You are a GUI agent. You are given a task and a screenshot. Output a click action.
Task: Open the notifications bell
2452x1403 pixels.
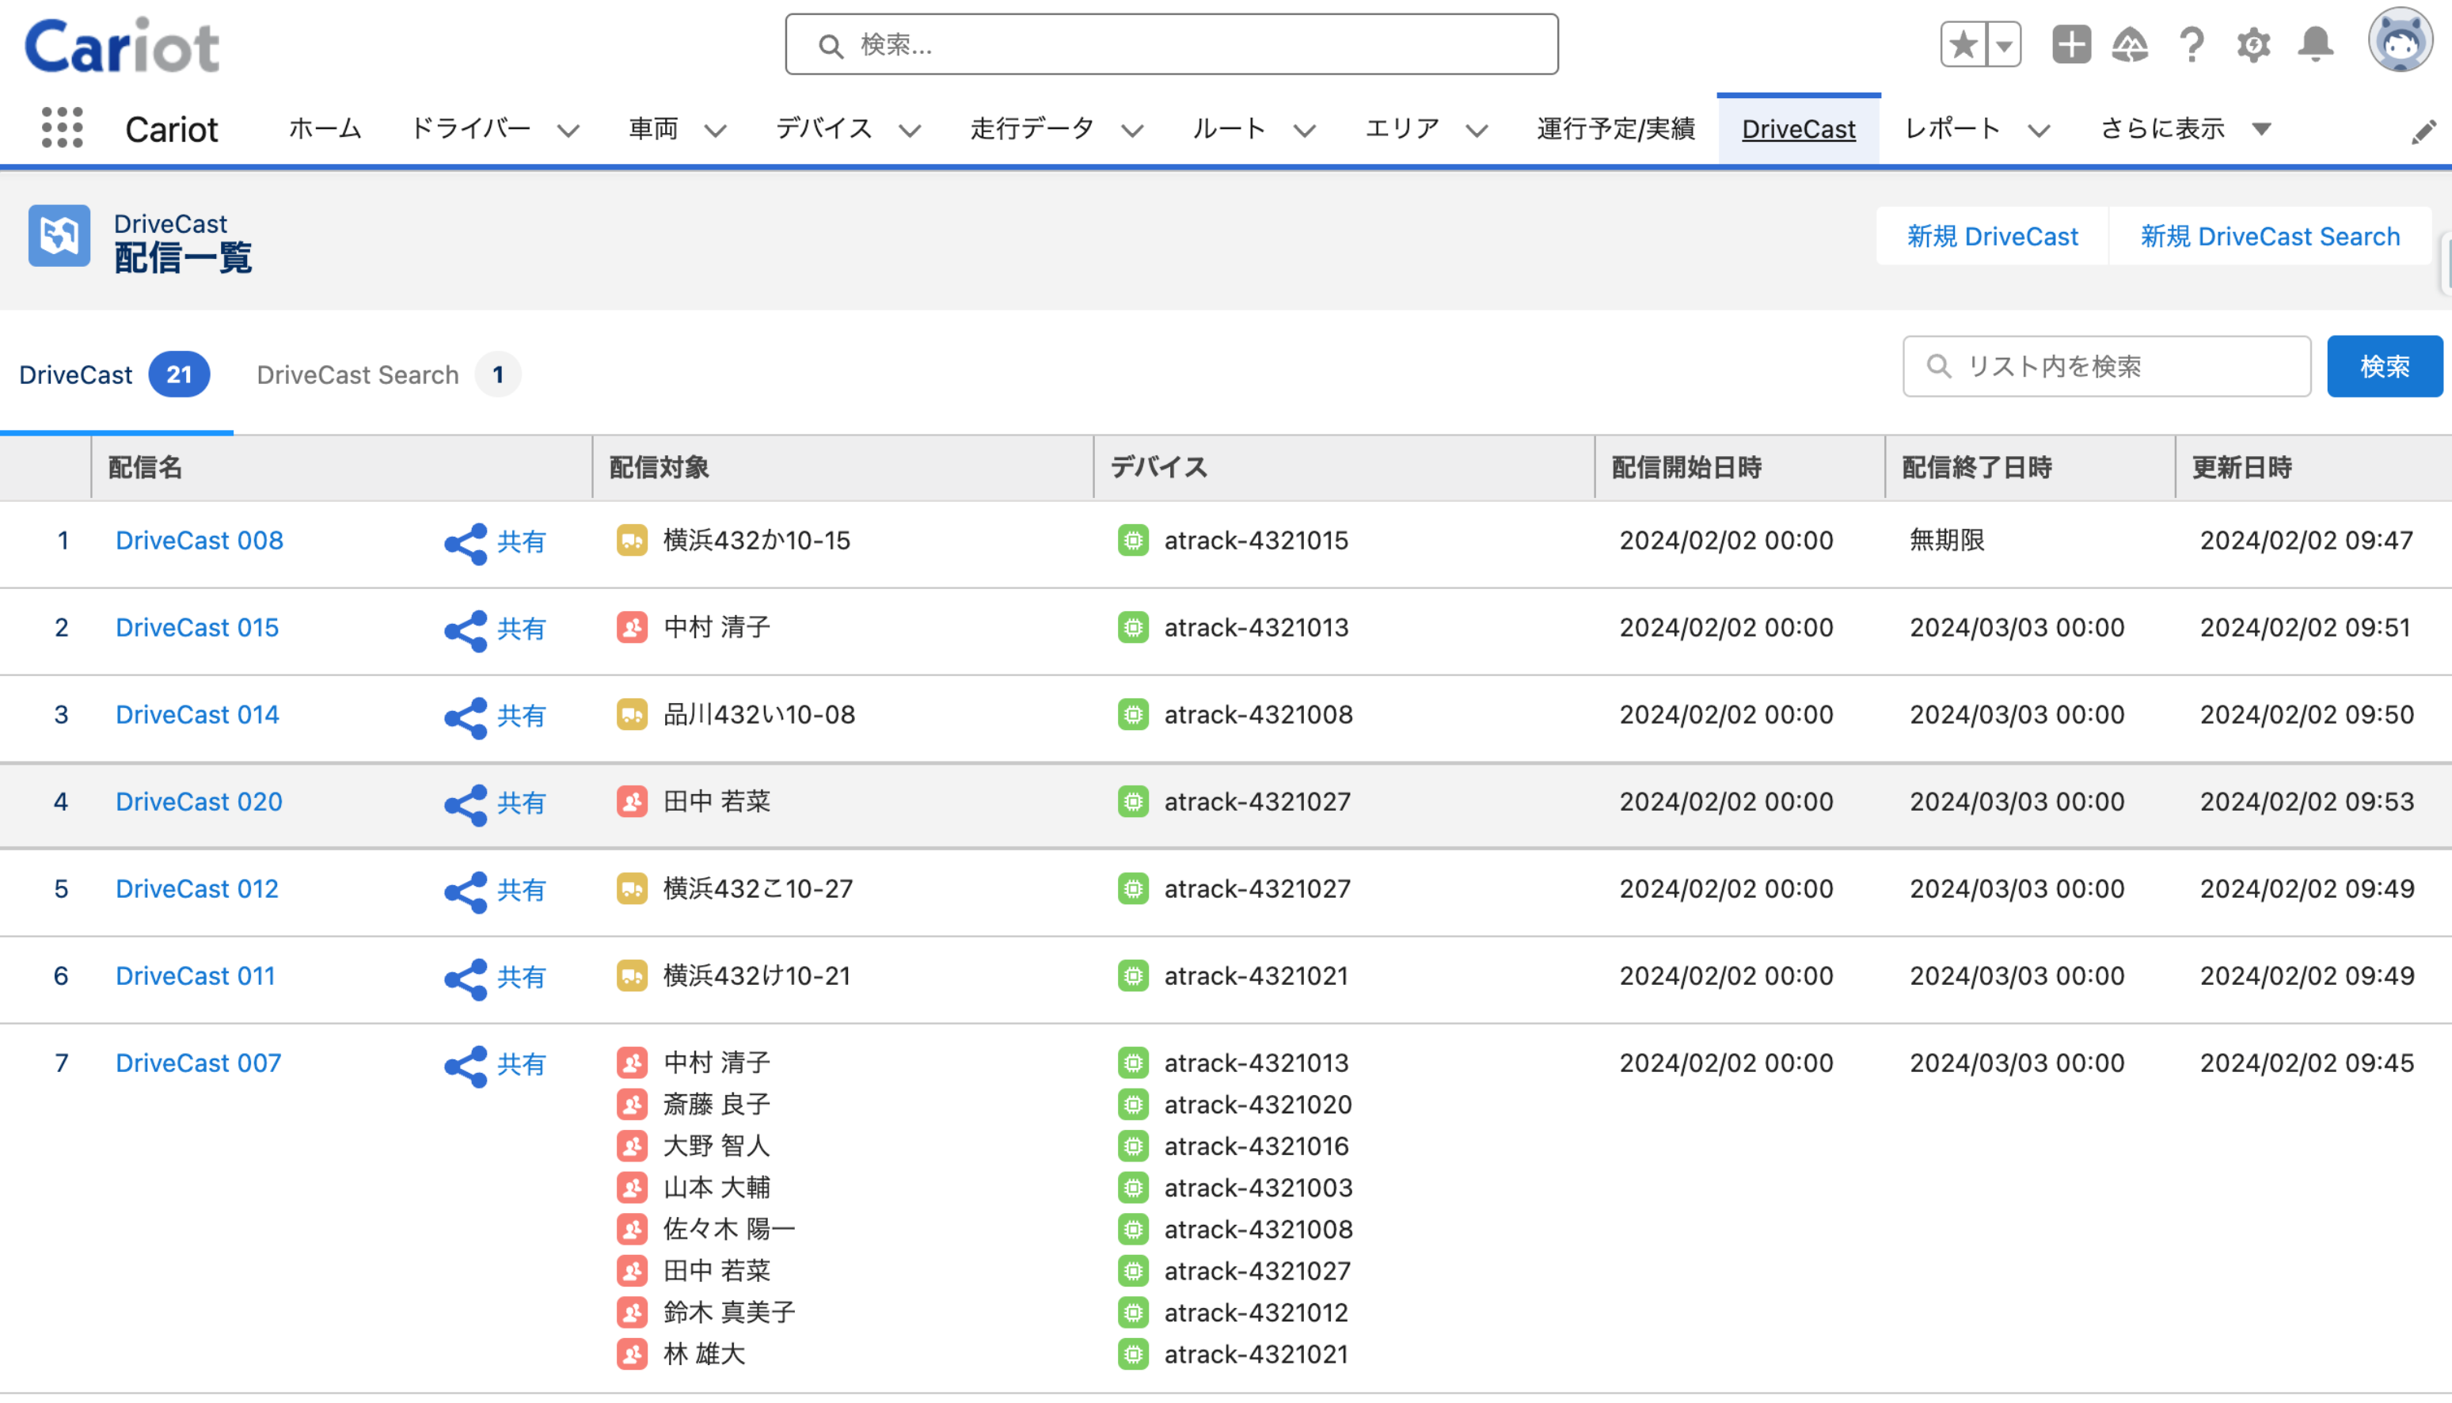pyautogui.click(x=2315, y=44)
